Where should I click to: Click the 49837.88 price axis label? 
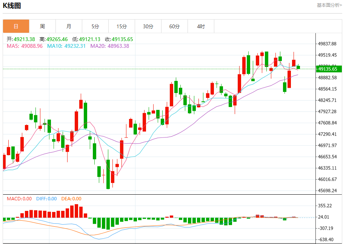(327, 44)
